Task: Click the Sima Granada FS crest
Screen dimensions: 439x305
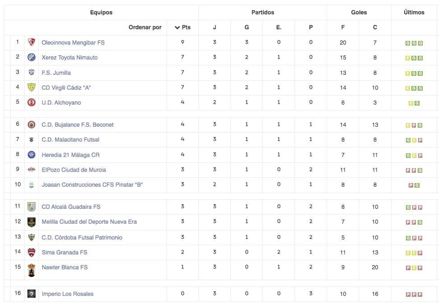Action: (32, 252)
